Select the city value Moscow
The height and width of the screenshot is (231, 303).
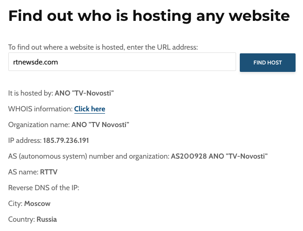tap(37, 204)
